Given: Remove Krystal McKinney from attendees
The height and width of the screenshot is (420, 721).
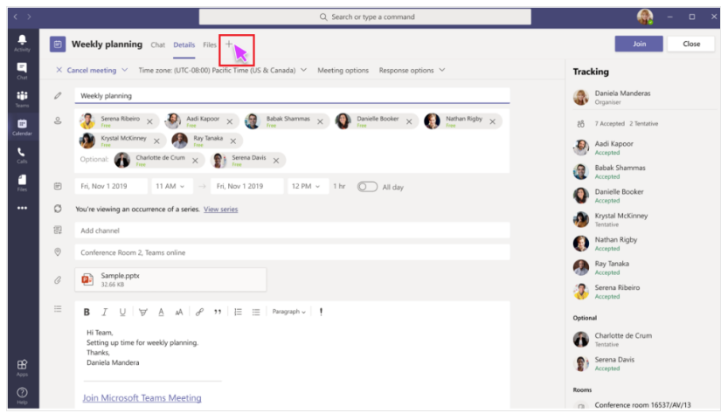Looking at the screenshot, I should click(156, 141).
